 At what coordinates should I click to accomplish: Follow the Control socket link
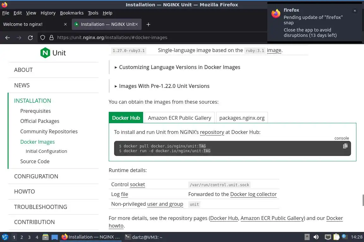tap(137, 184)
